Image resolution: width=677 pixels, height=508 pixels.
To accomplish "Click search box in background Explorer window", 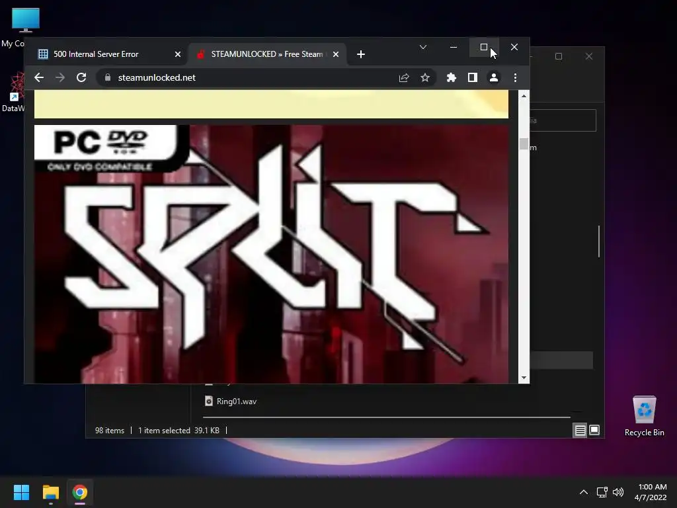I will pyautogui.click(x=563, y=120).
